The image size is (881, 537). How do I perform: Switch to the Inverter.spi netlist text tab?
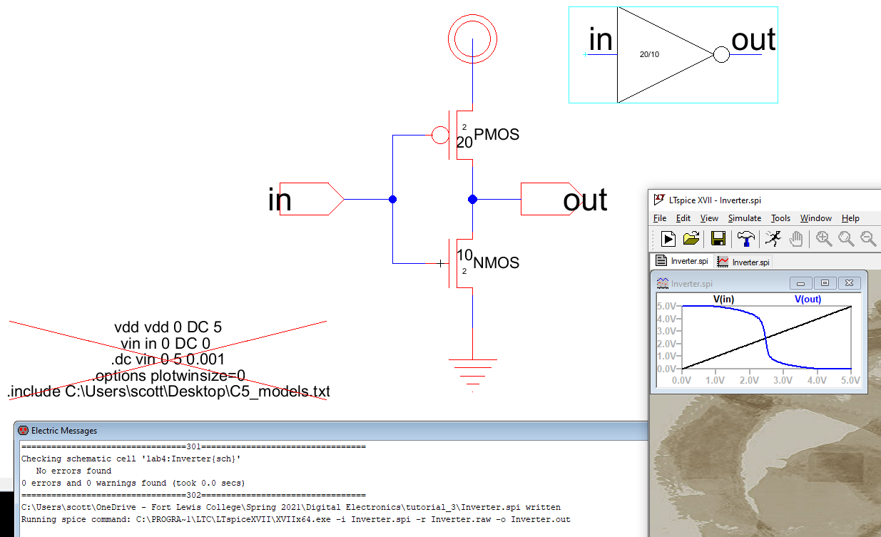683,262
